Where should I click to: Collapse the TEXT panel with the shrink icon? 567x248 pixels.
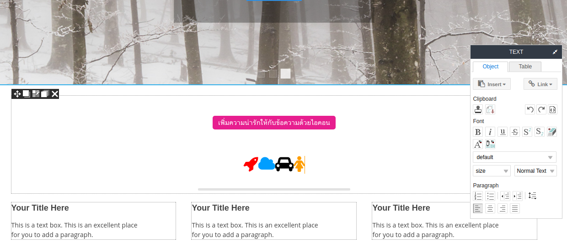tap(555, 52)
